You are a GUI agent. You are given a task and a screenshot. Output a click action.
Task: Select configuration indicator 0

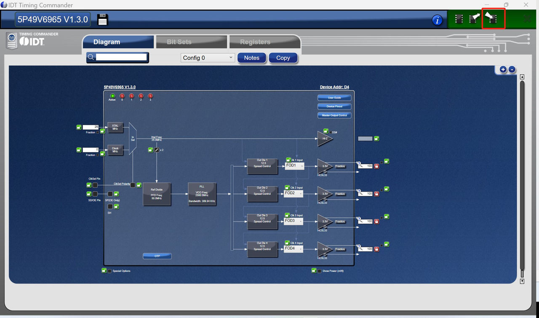(x=122, y=96)
